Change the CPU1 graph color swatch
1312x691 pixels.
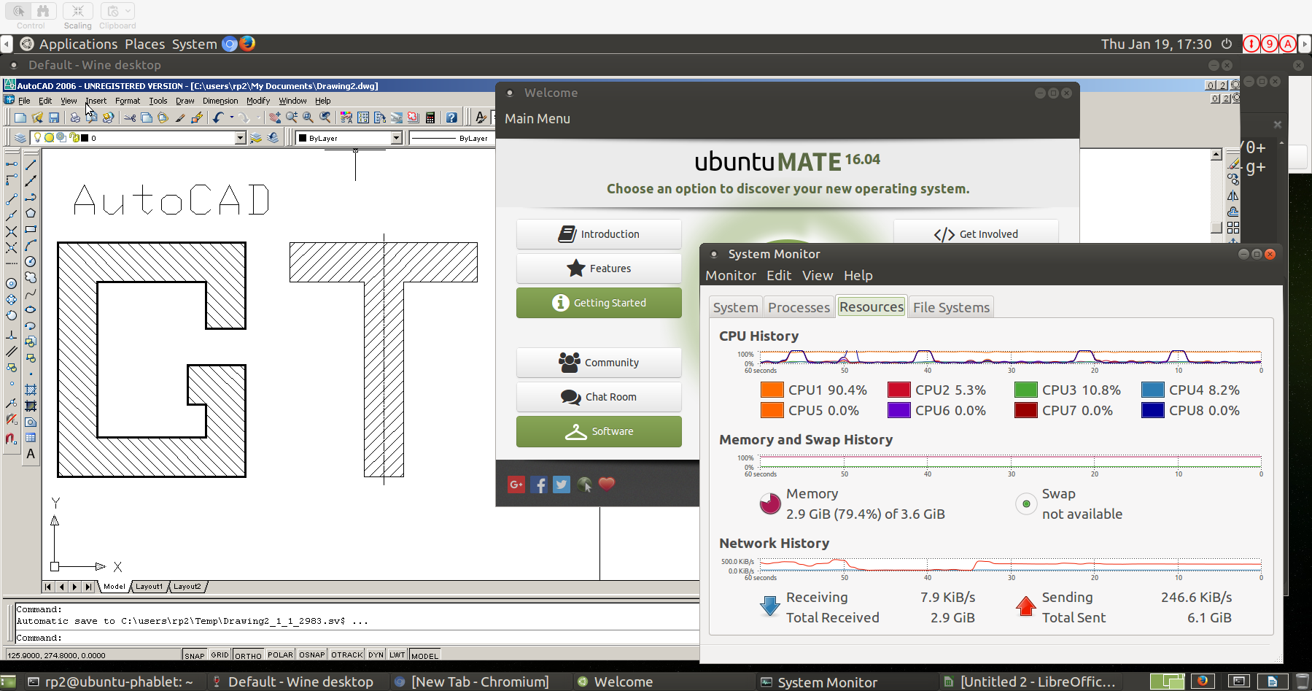point(772,390)
